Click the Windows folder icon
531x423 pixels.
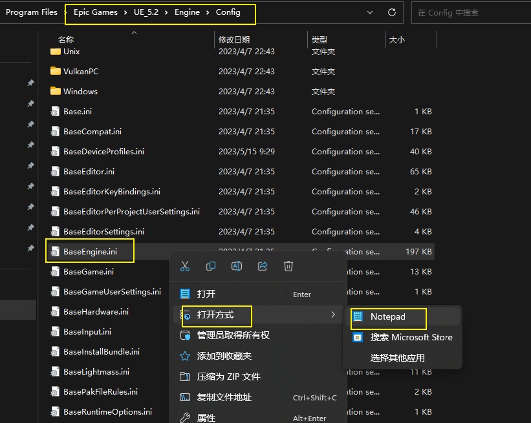point(55,91)
